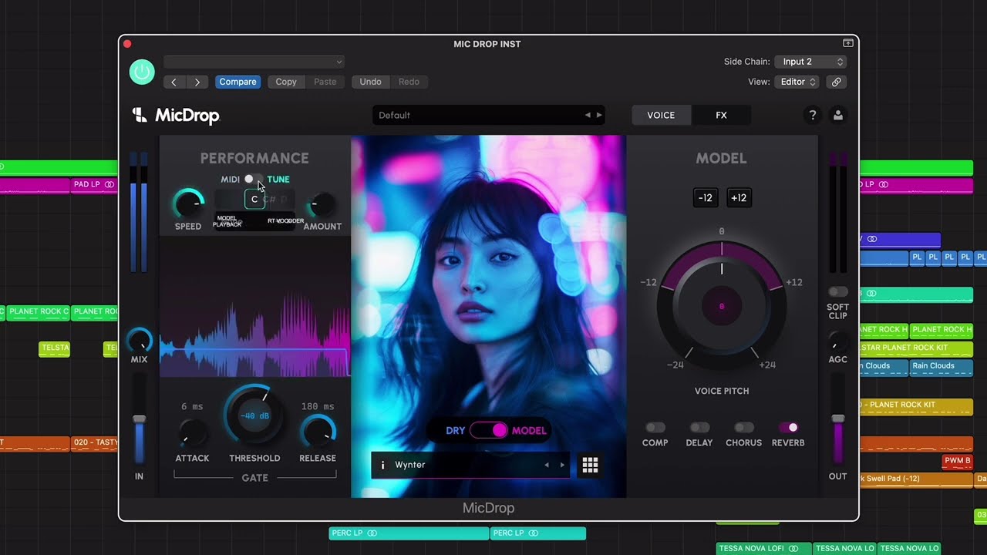Screen dimensions: 987x555
Task: Click the OUT level slider handle
Action: click(x=837, y=419)
